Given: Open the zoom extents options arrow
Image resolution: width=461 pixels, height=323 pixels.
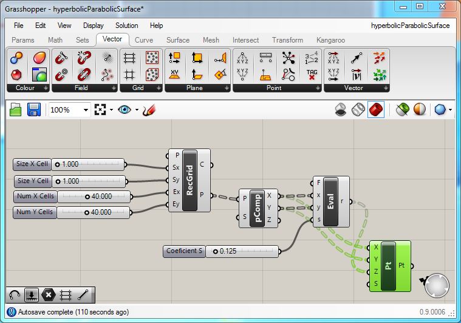Looking at the screenshot, I should 111,110.
